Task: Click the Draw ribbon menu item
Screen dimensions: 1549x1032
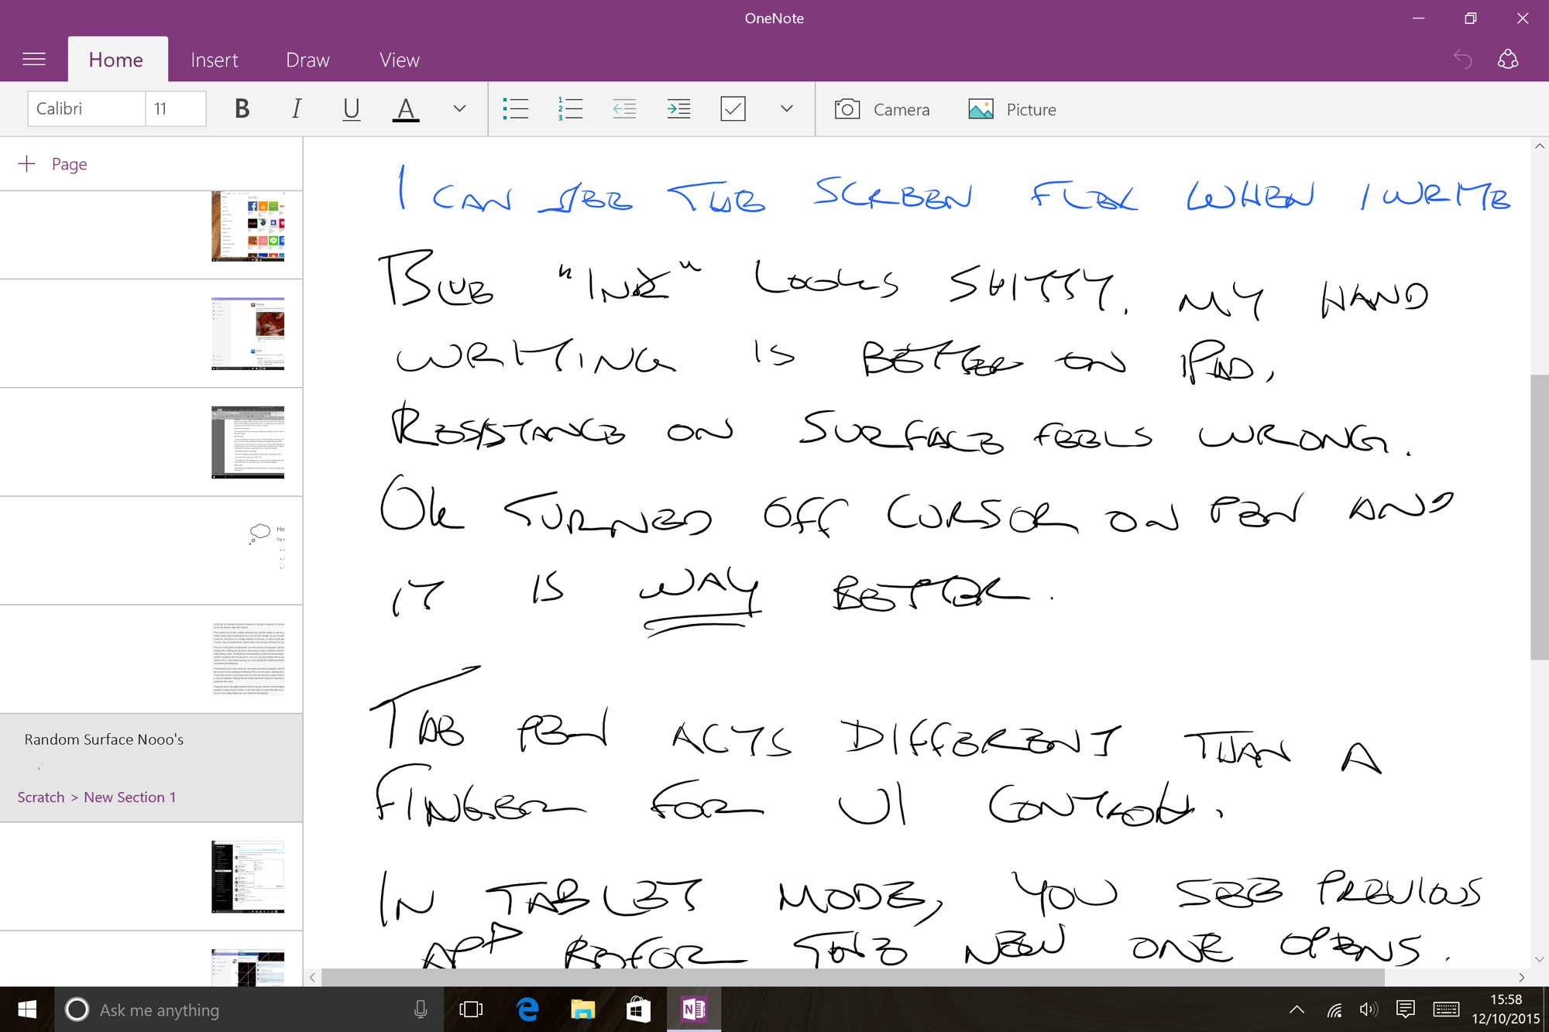Action: 307,57
